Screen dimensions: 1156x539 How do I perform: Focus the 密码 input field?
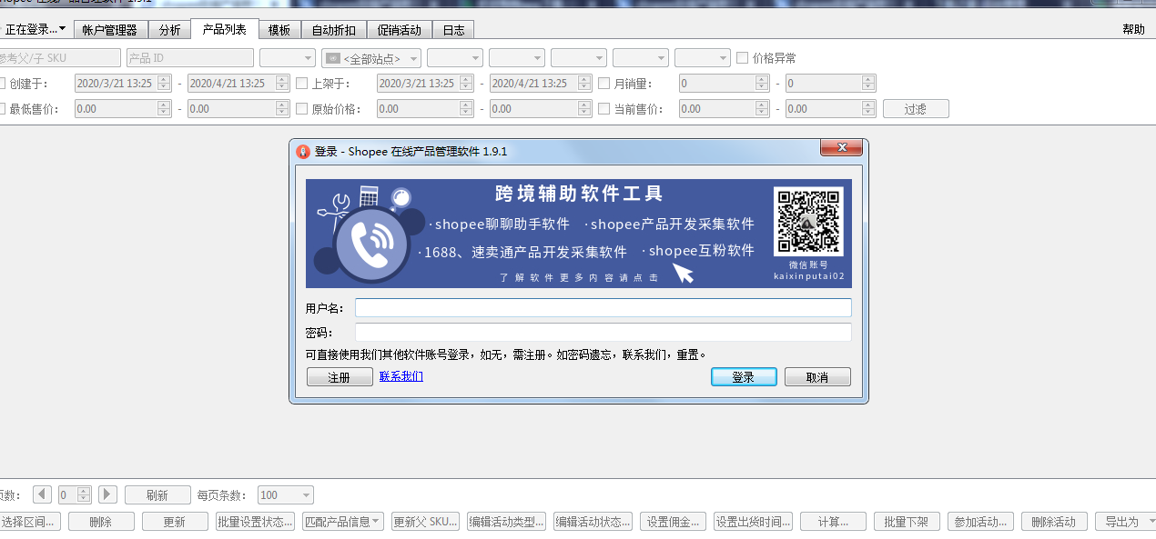tap(603, 333)
